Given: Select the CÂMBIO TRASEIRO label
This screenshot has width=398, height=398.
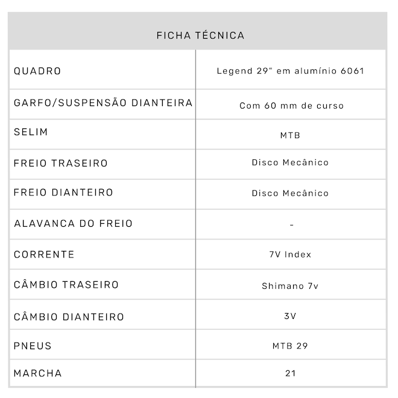Looking at the screenshot, I should click(x=66, y=285).
